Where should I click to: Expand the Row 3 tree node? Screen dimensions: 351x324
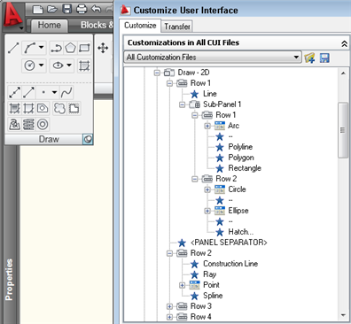click(169, 306)
